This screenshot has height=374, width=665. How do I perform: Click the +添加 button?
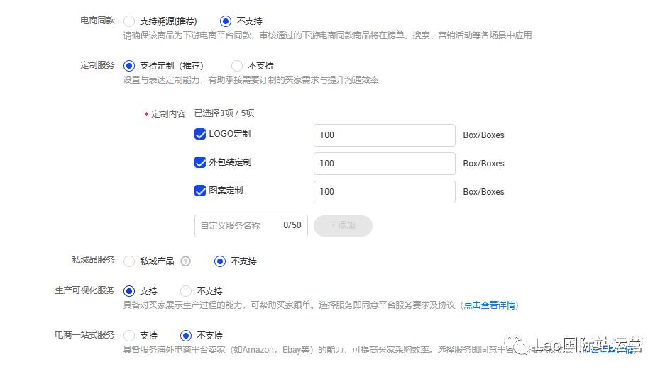343,226
